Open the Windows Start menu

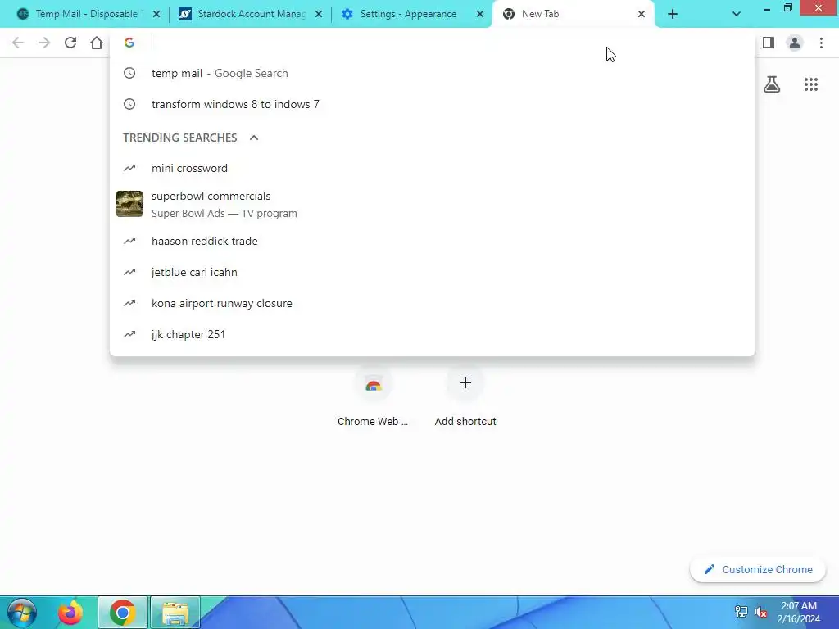click(22, 613)
